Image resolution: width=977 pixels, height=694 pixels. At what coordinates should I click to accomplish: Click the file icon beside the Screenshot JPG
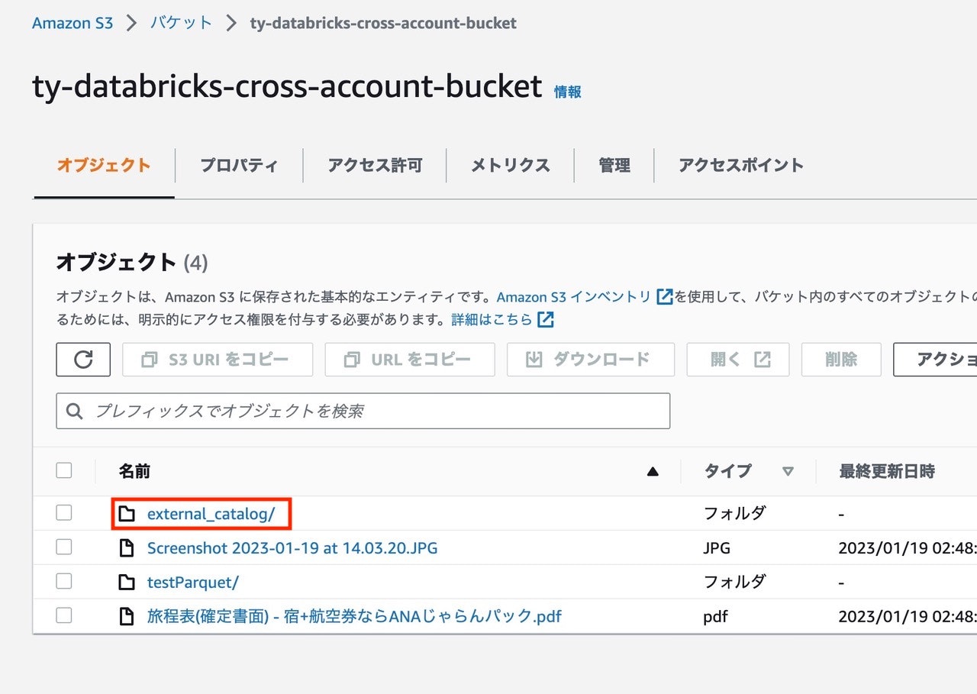(x=127, y=547)
